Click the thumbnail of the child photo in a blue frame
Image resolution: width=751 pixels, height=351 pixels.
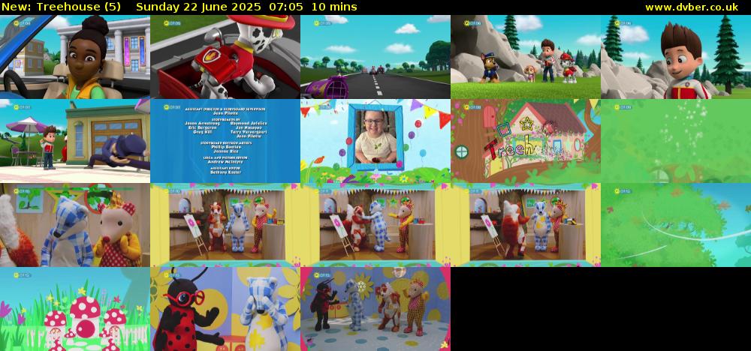point(375,141)
